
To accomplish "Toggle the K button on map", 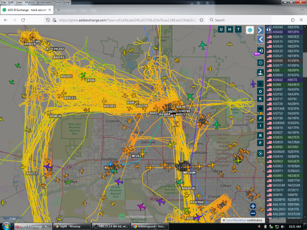I will 260,99.
